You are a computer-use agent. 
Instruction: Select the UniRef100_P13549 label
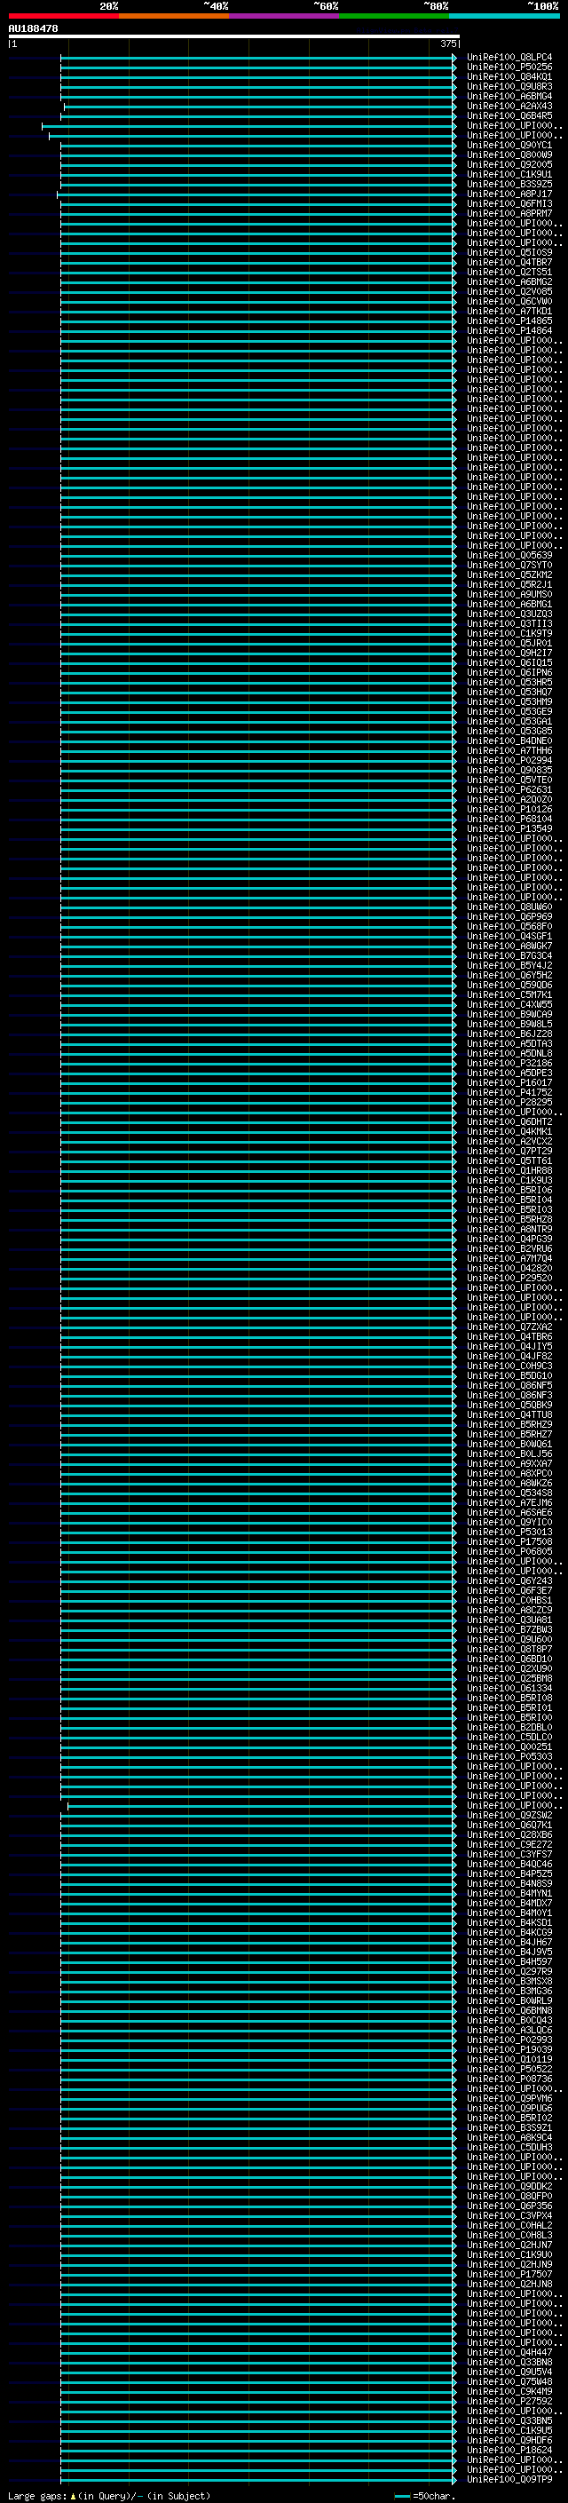509,828
